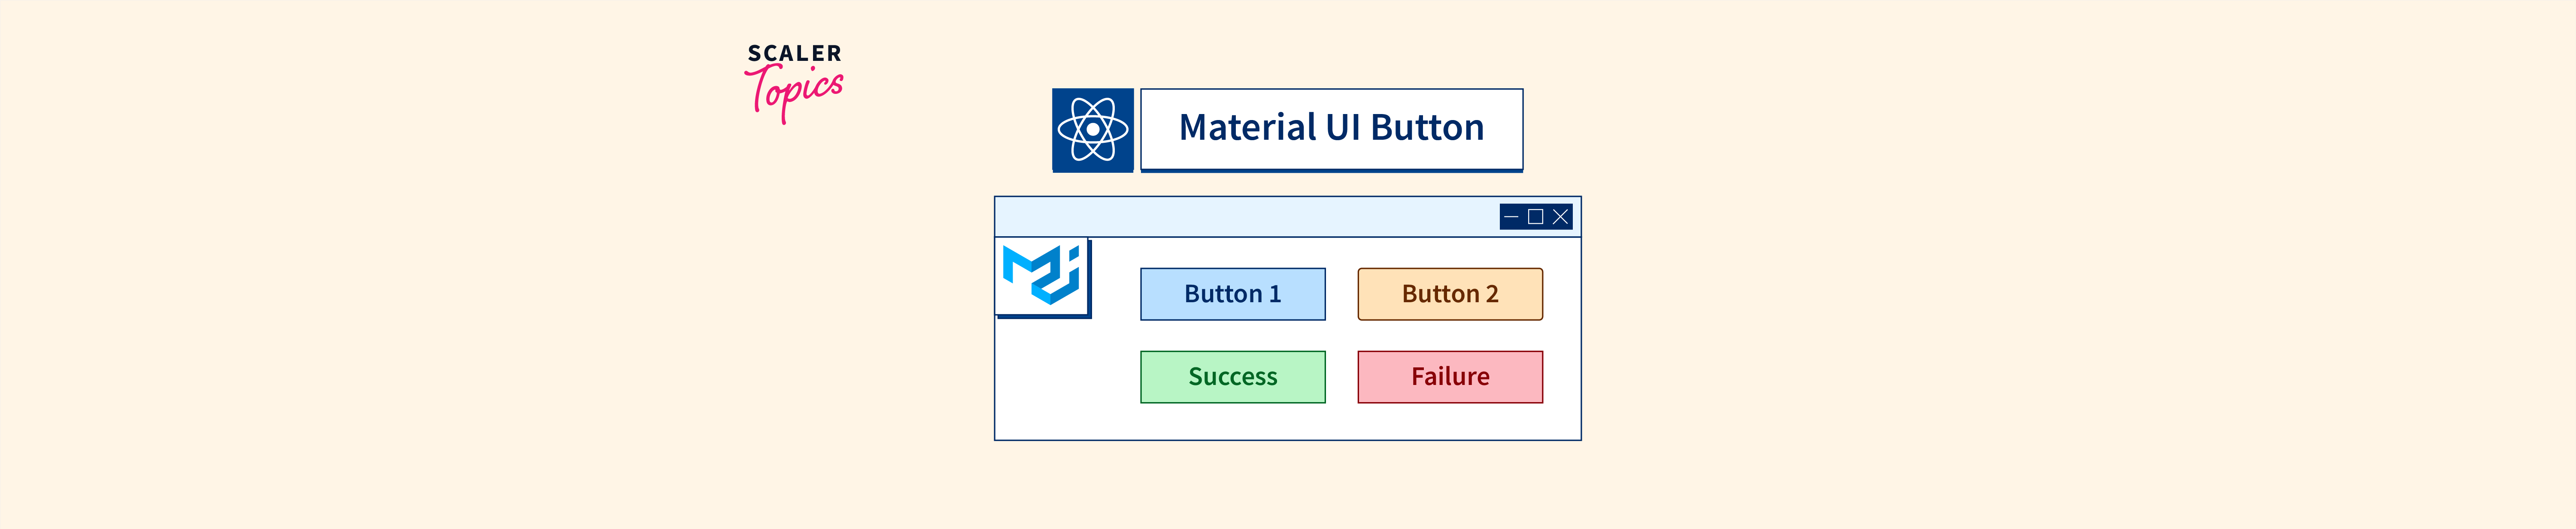Click the green Success button
Image resolution: width=2576 pixels, height=529 pixels.
tap(1232, 377)
